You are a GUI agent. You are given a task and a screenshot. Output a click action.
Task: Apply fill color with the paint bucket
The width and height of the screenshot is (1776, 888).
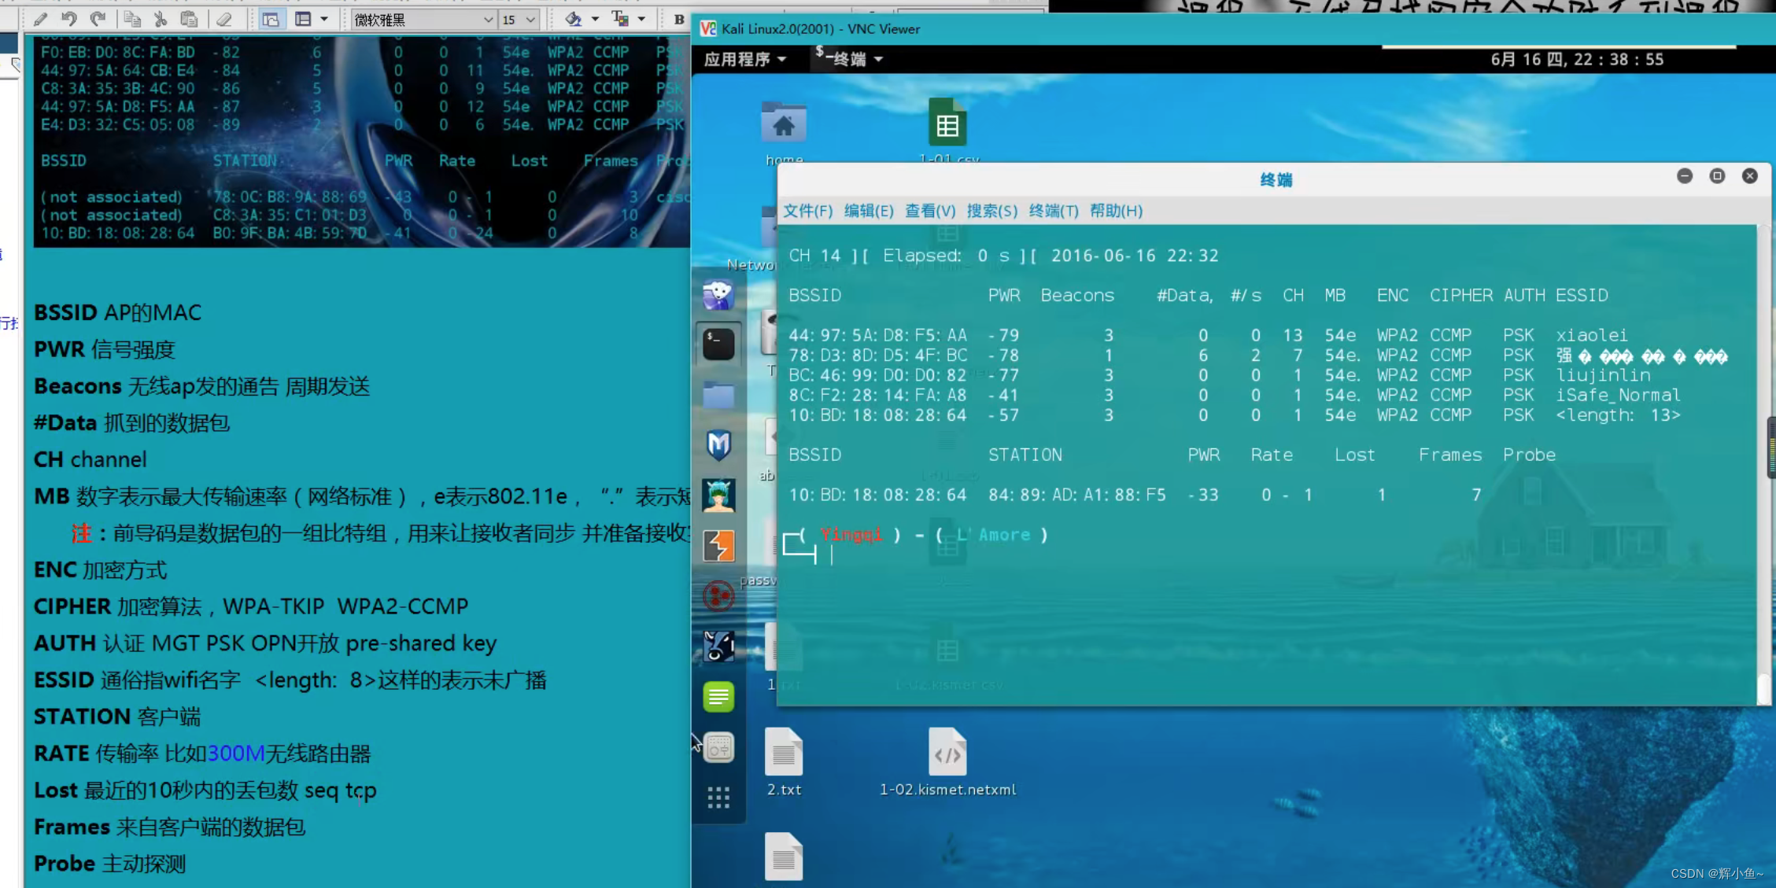pyautogui.click(x=574, y=19)
